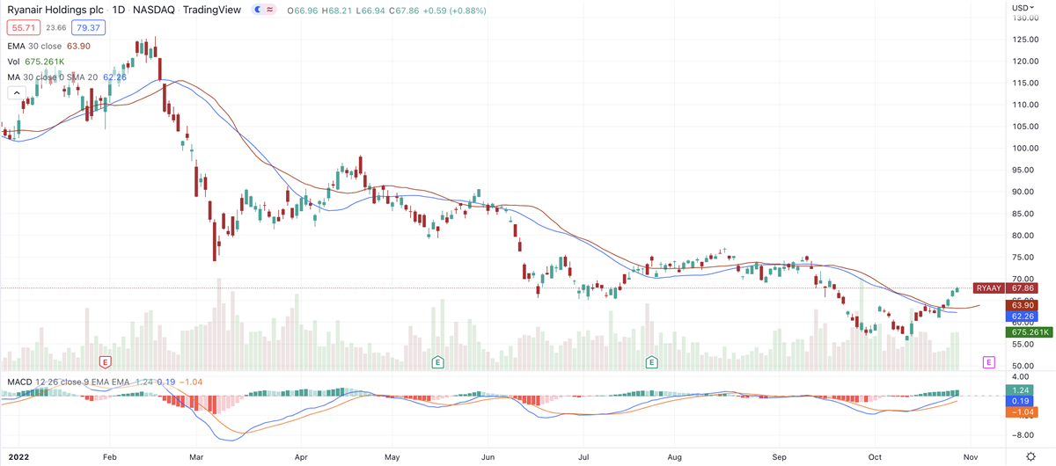This screenshot has width=1056, height=466.
Task: Open chart settings gear icon
Action: tap(1030, 456)
